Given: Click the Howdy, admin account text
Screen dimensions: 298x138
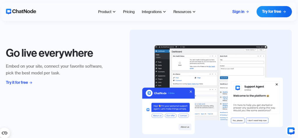Looking at the screenshot, I should (x=260, y=47).
